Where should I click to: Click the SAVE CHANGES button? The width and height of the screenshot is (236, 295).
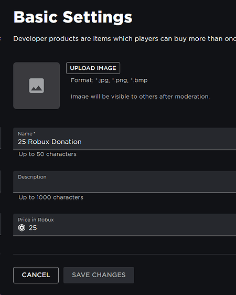tap(99, 275)
